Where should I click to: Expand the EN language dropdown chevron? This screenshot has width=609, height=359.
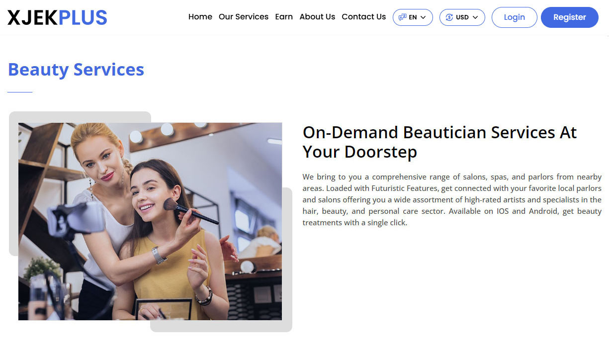click(423, 17)
